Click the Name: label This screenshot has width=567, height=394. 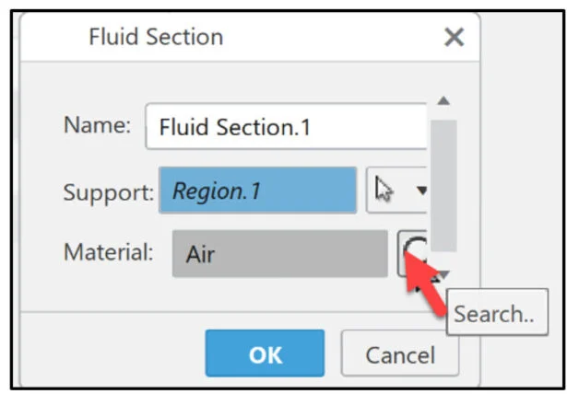click(97, 126)
